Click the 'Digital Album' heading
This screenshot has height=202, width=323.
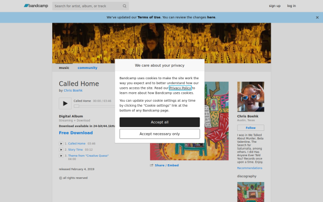[x=71, y=116]
